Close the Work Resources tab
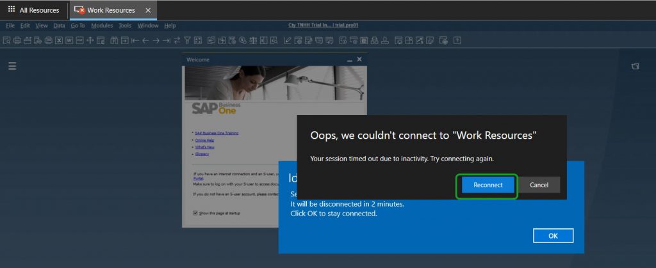The height and width of the screenshot is (268, 656). 148,10
